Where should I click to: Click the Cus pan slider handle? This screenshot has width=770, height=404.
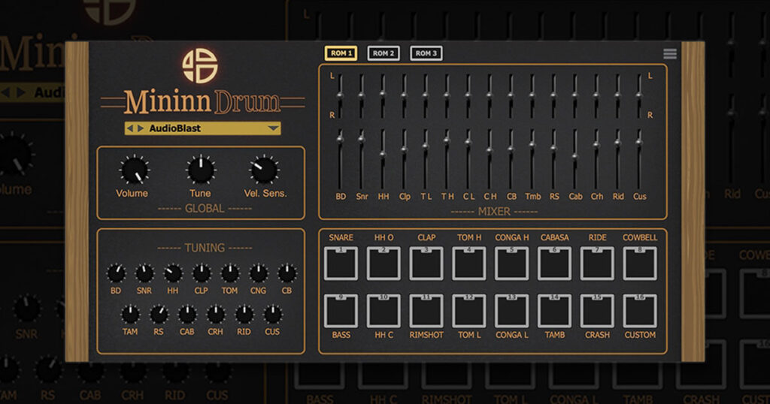[639, 95]
